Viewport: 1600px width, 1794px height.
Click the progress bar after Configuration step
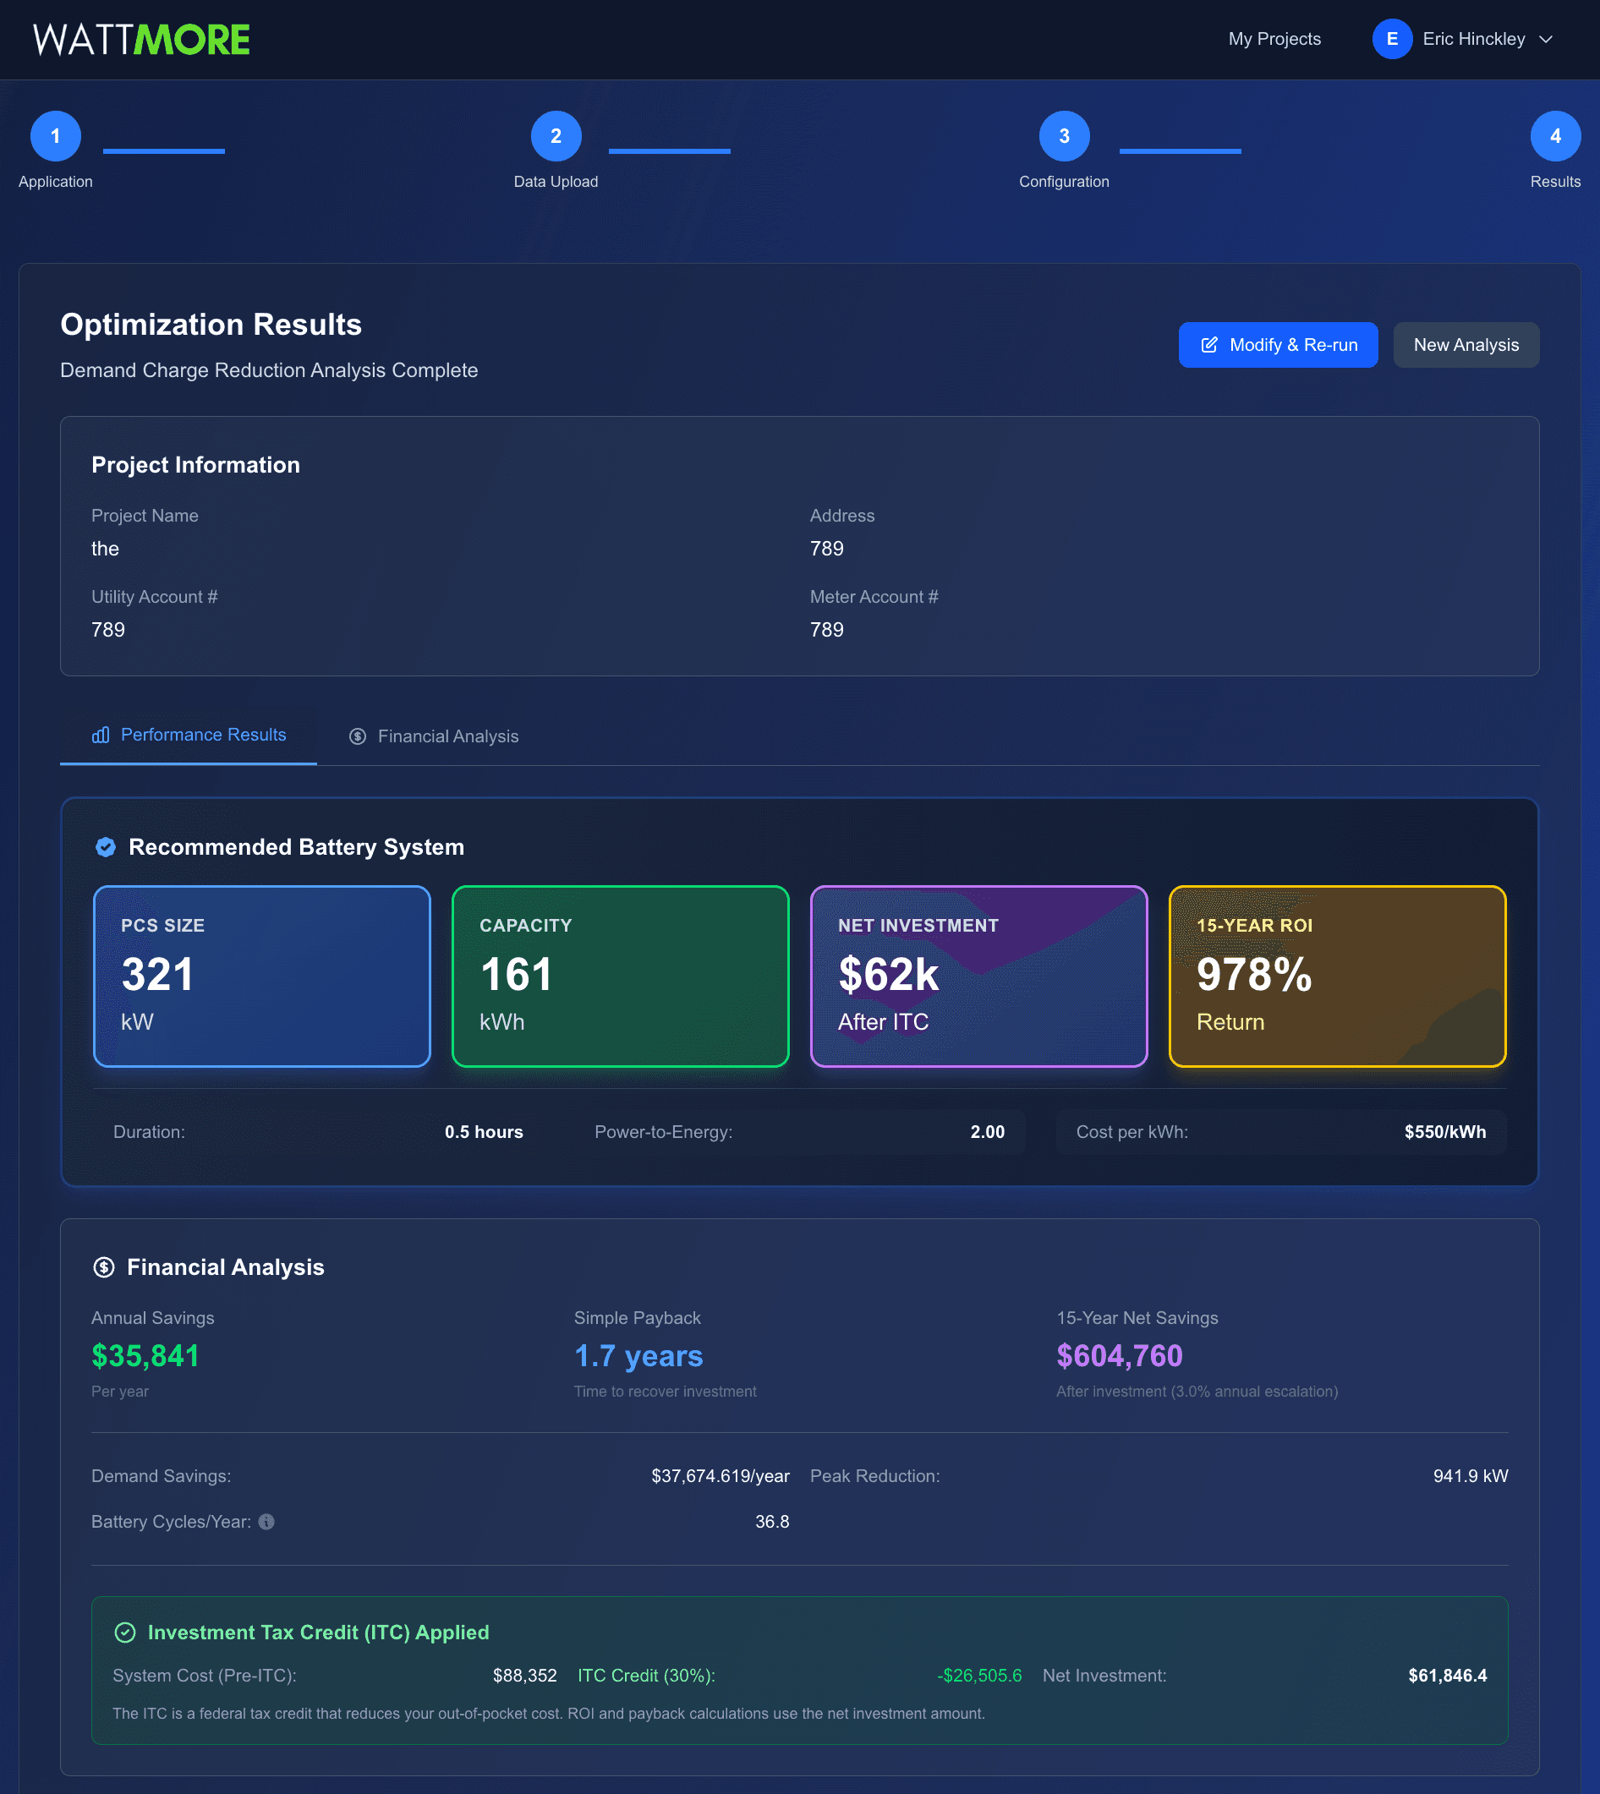point(1180,150)
